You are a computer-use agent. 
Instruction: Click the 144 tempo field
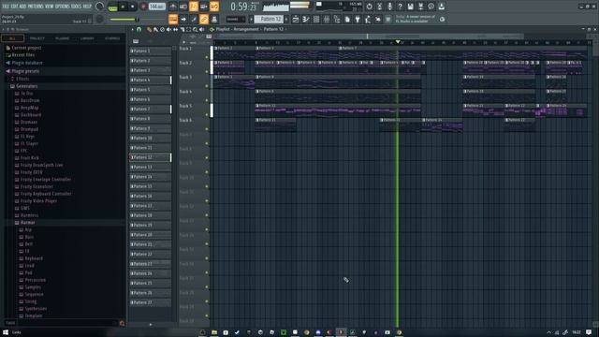point(156,7)
